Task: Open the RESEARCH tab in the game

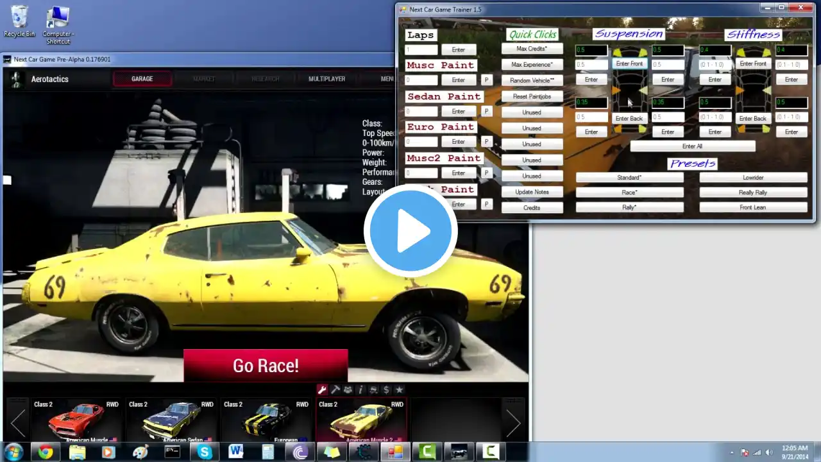Action: tap(266, 79)
